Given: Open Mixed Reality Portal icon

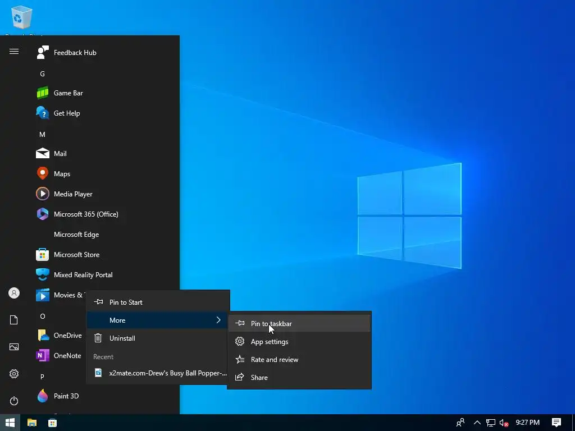Looking at the screenshot, I should (x=43, y=275).
